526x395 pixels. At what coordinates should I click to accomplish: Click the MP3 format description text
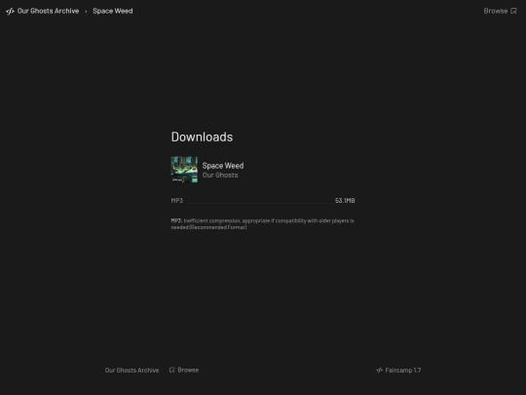[263, 224]
